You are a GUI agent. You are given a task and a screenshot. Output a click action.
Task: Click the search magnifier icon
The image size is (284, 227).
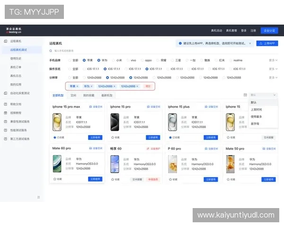coord(51,51)
